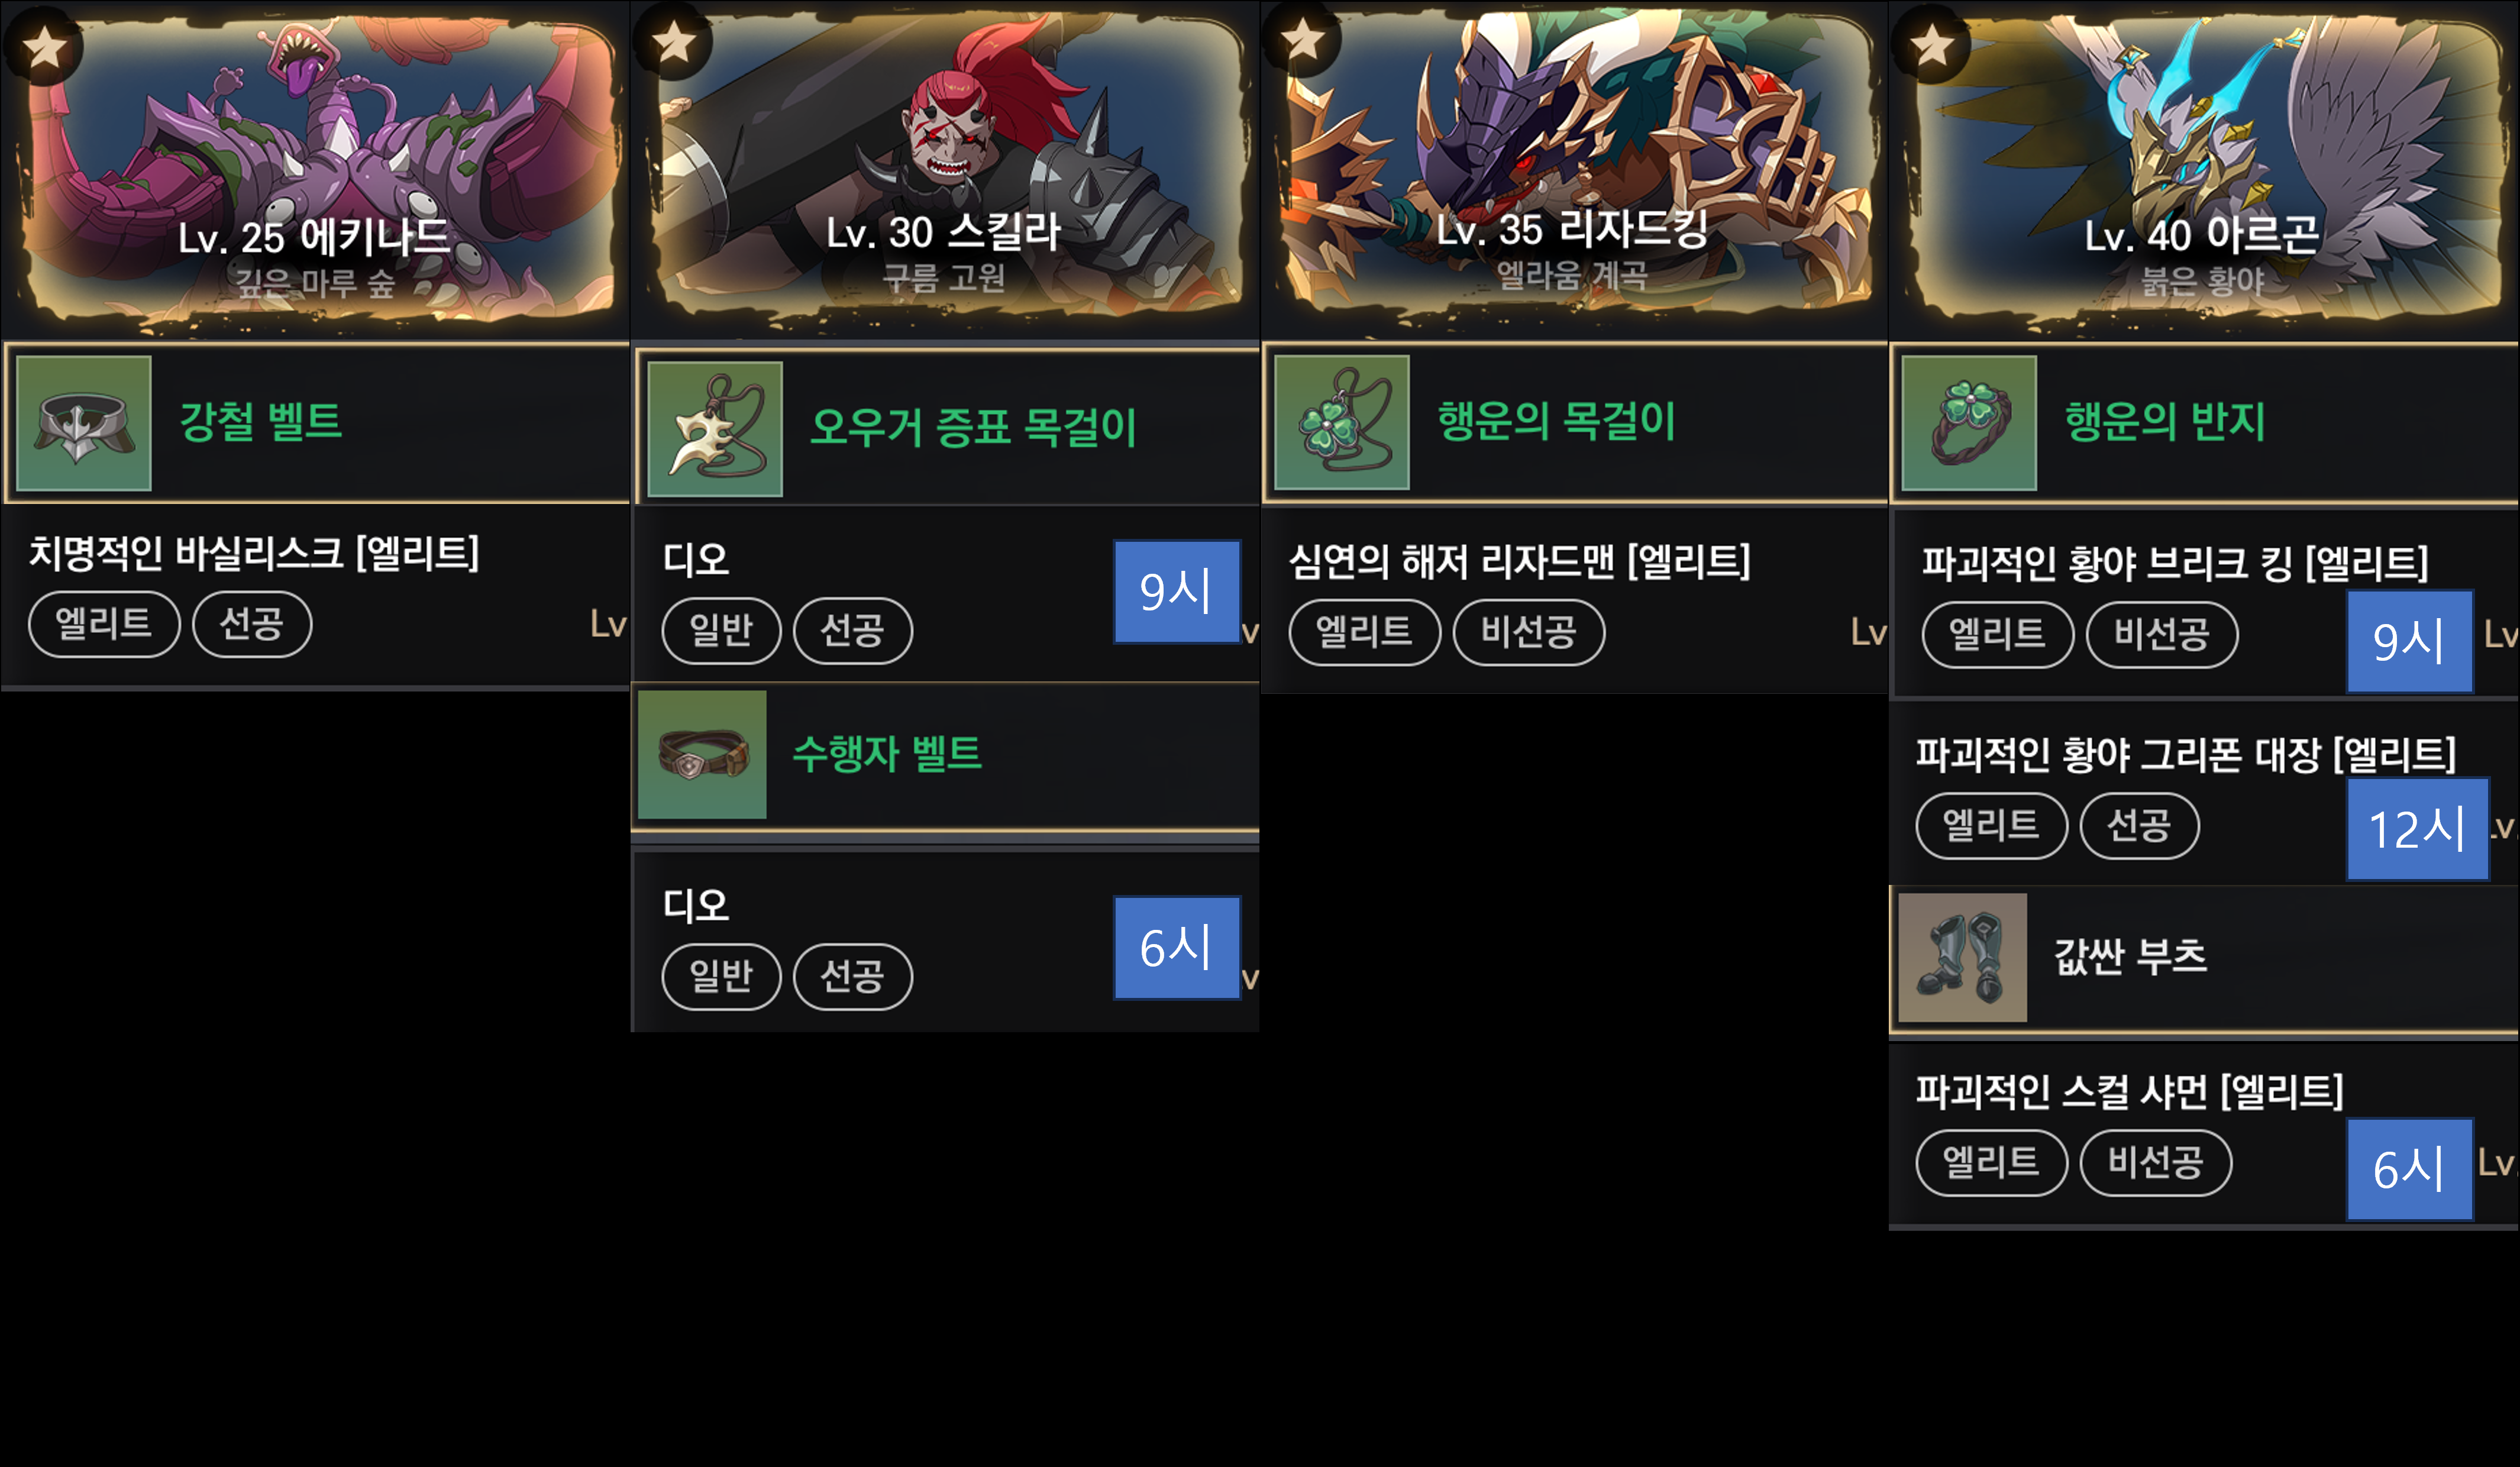Click the 강철 벨트 item icon
Screen dimensions: 2520x1467
tap(84, 423)
